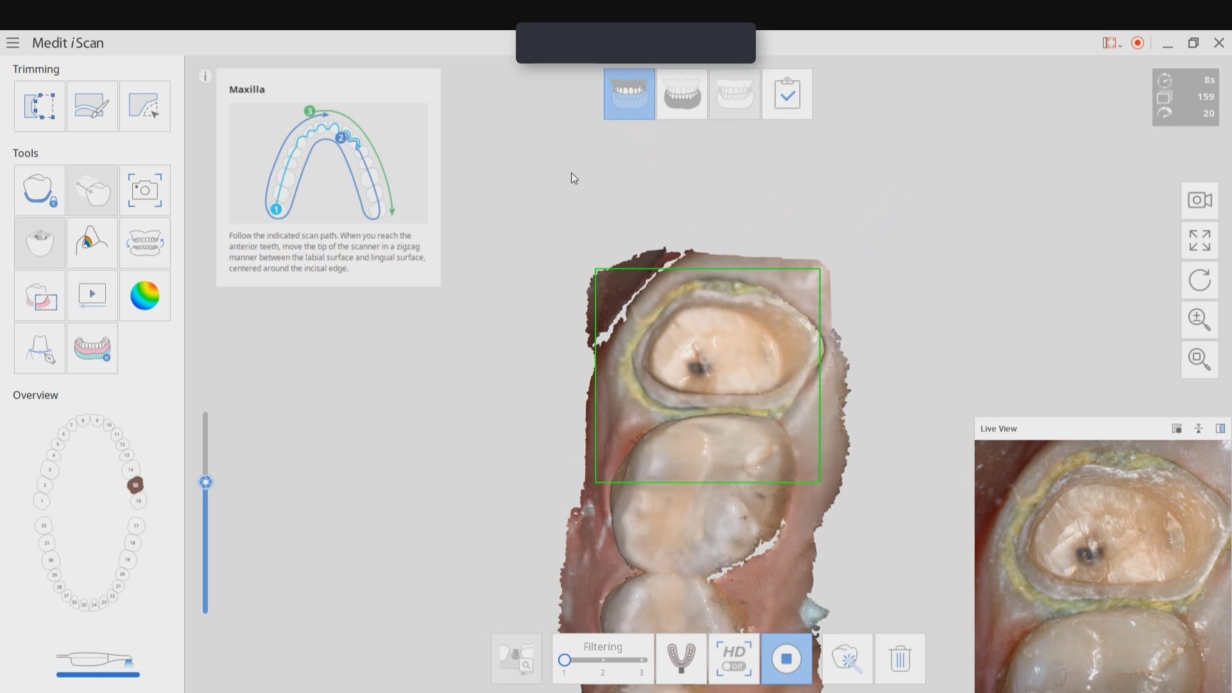Open the colored undercut analysis tool

click(92, 243)
